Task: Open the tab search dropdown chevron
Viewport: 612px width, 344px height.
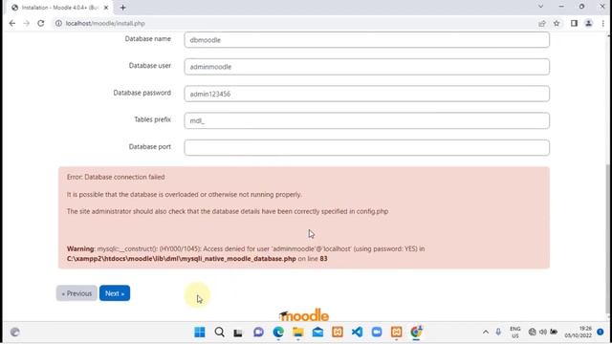Action: (x=540, y=7)
